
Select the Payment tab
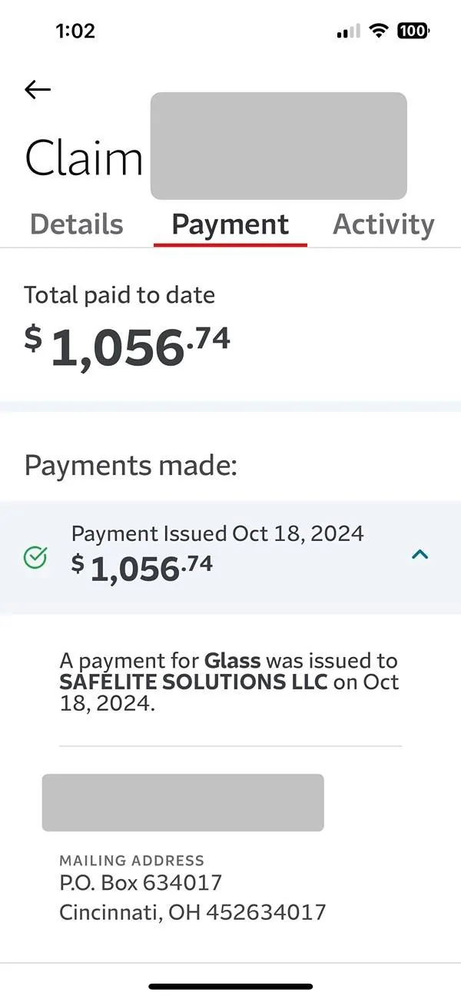(230, 224)
